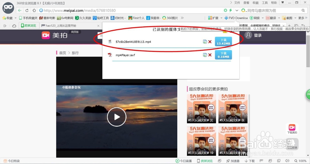Open the 网银 extension button

tap(255, 18)
